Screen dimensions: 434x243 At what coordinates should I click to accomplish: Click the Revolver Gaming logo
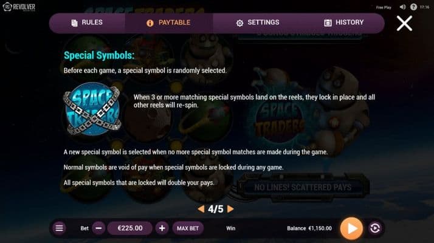(x=19, y=7)
